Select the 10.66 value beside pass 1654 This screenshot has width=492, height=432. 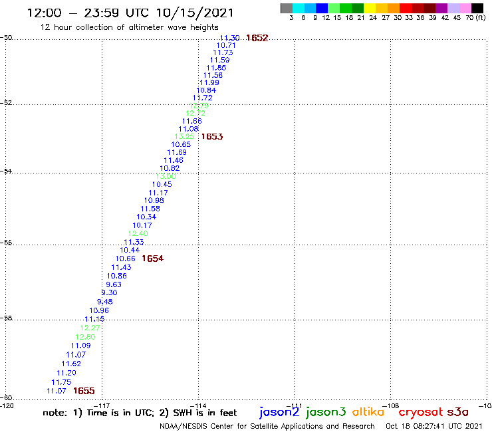(125, 259)
